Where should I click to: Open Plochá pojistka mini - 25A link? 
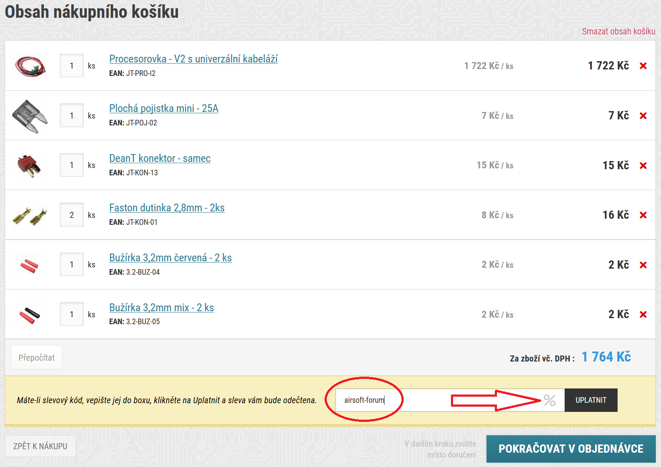(x=164, y=109)
